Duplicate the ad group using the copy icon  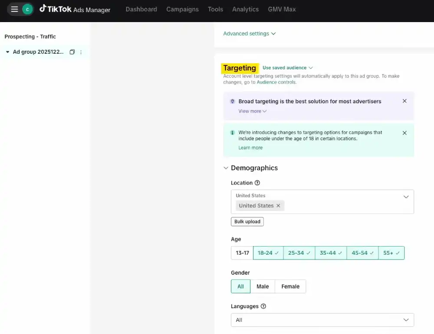tap(72, 52)
